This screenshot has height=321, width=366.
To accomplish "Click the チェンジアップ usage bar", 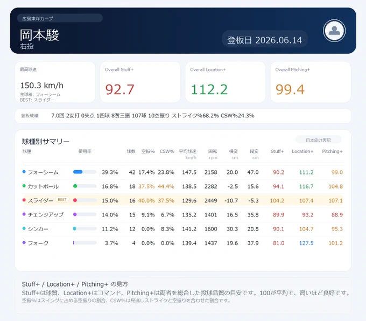I will [85, 214].
